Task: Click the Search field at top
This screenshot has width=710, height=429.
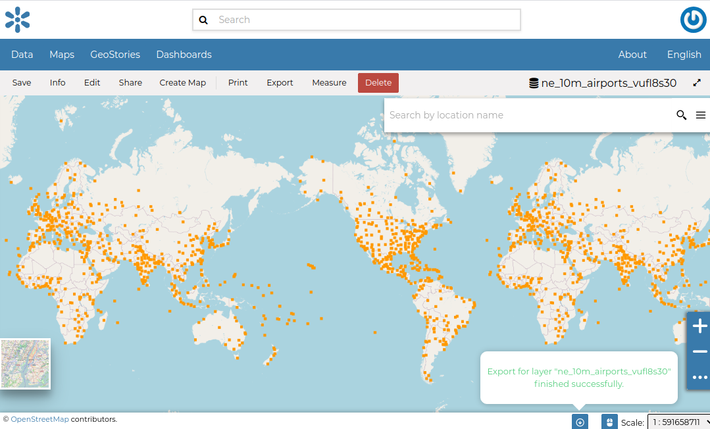Action: [365, 20]
